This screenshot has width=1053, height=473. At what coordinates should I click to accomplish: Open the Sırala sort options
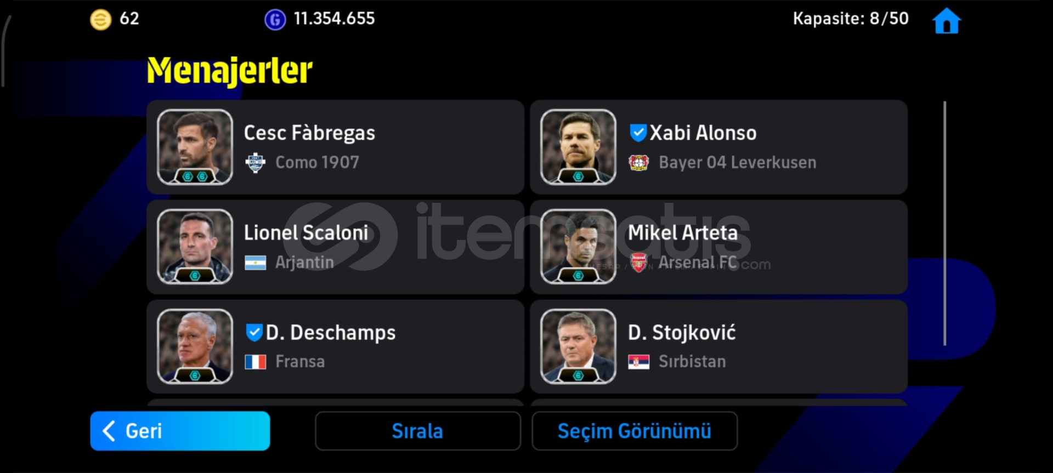pyautogui.click(x=417, y=431)
